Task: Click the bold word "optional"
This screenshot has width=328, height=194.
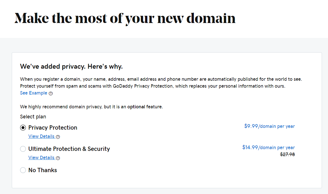Action: coord(136,107)
